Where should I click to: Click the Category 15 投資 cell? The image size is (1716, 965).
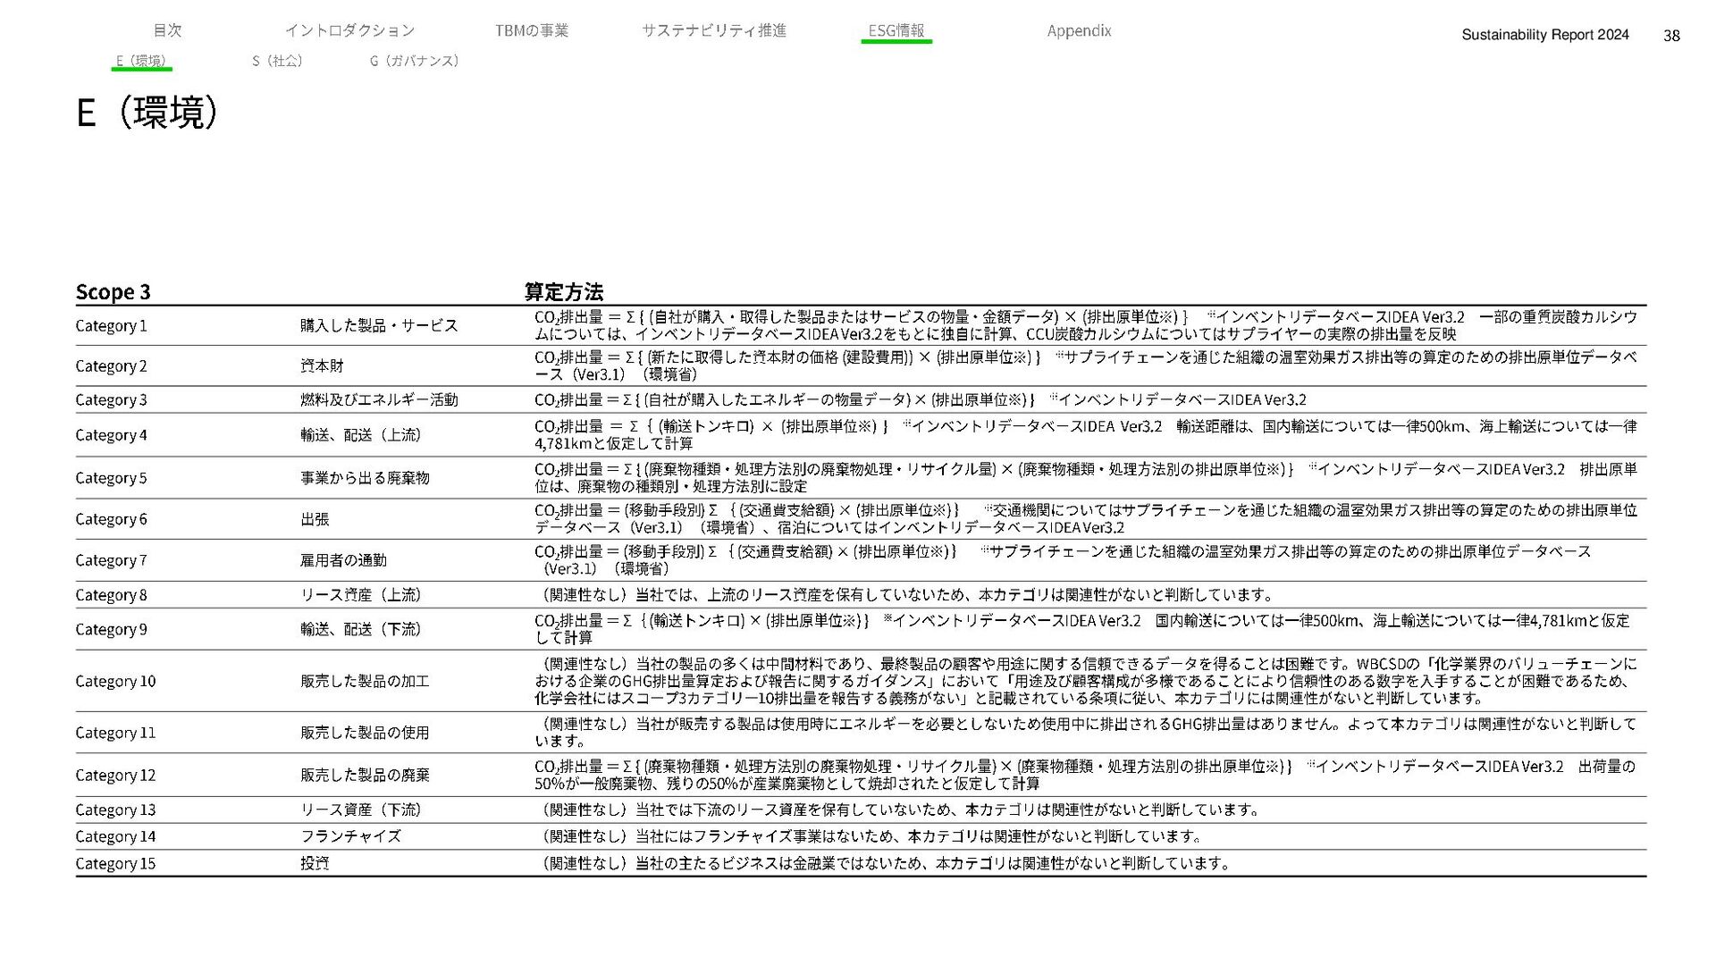(315, 863)
